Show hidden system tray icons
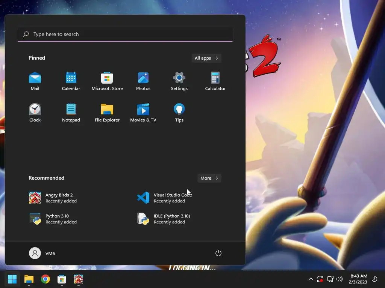This screenshot has width=385, height=288. tap(311, 279)
